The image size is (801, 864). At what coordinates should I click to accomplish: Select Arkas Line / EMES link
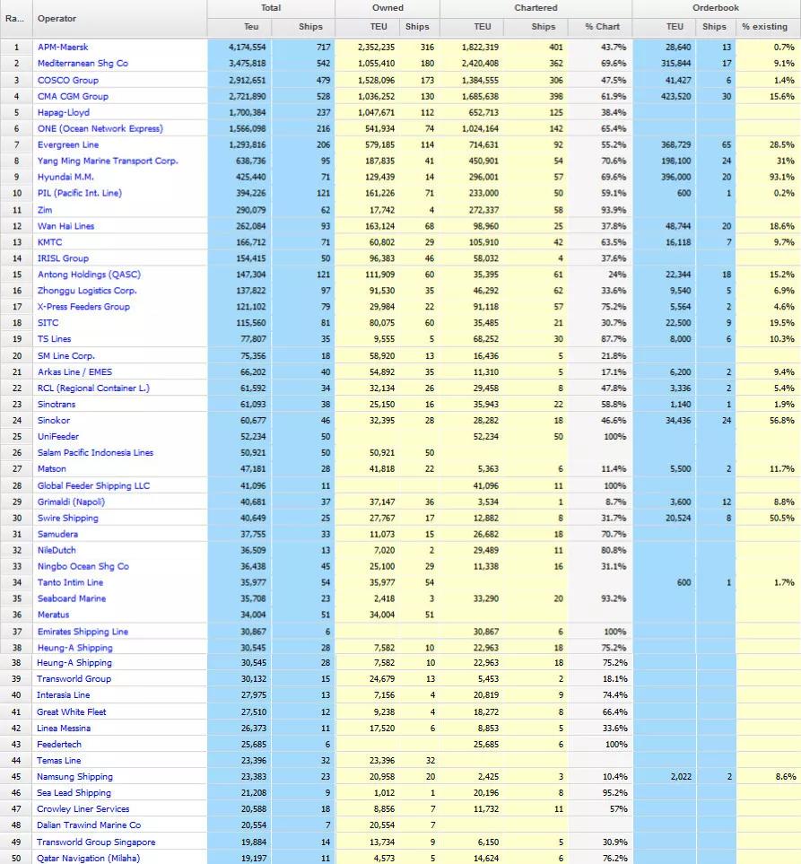point(74,372)
